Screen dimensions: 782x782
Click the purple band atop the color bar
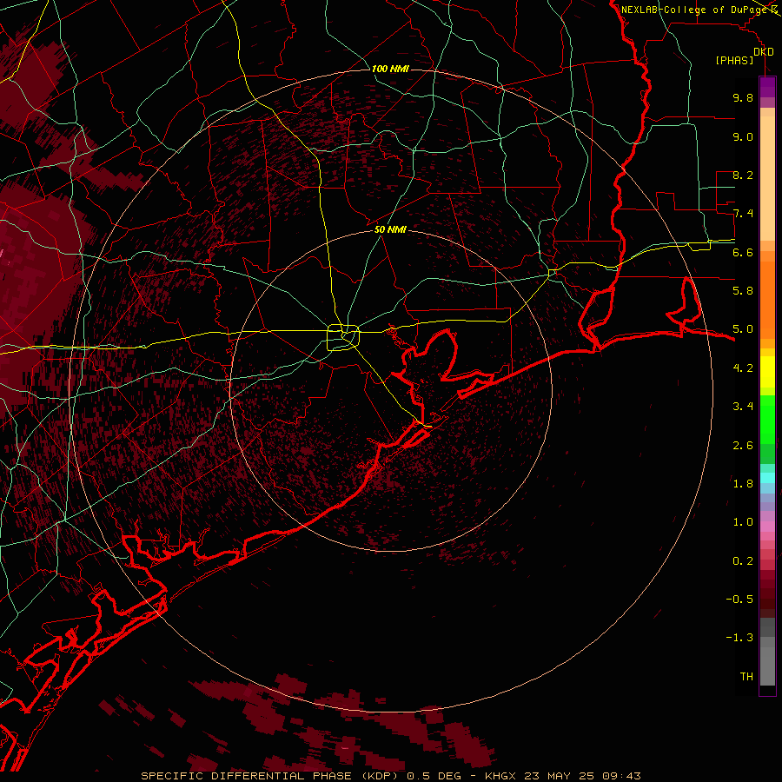point(767,87)
